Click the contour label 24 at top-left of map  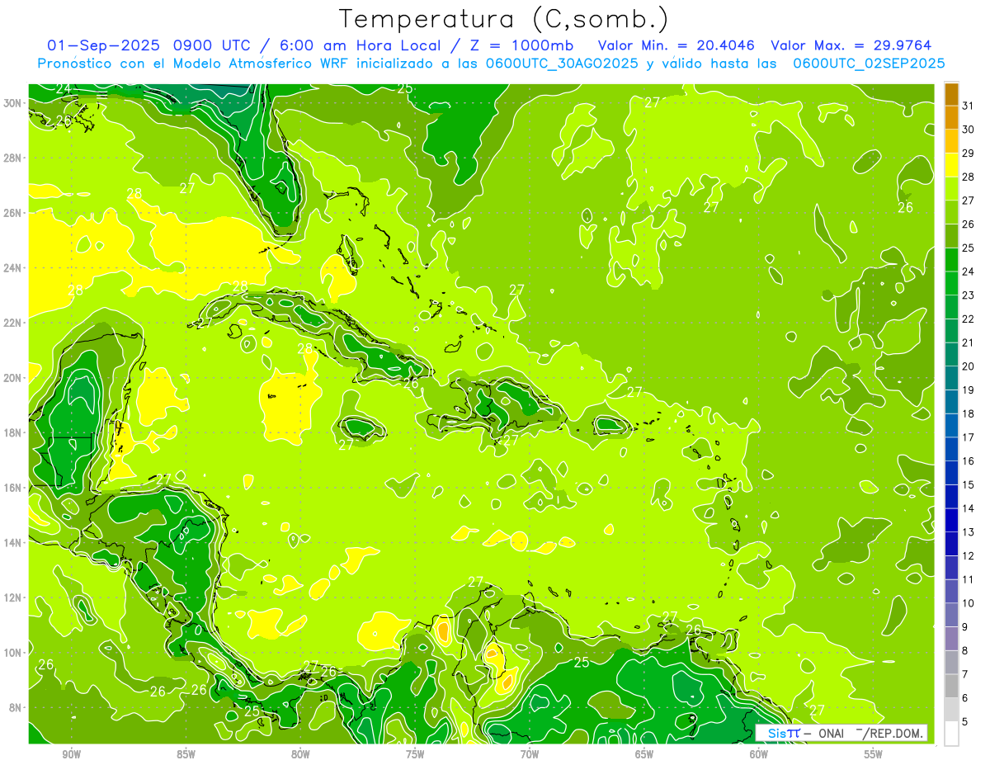tap(63, 89)
